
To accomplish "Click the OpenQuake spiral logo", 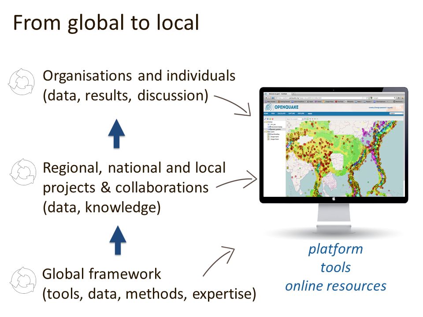I will click(268, 107).
